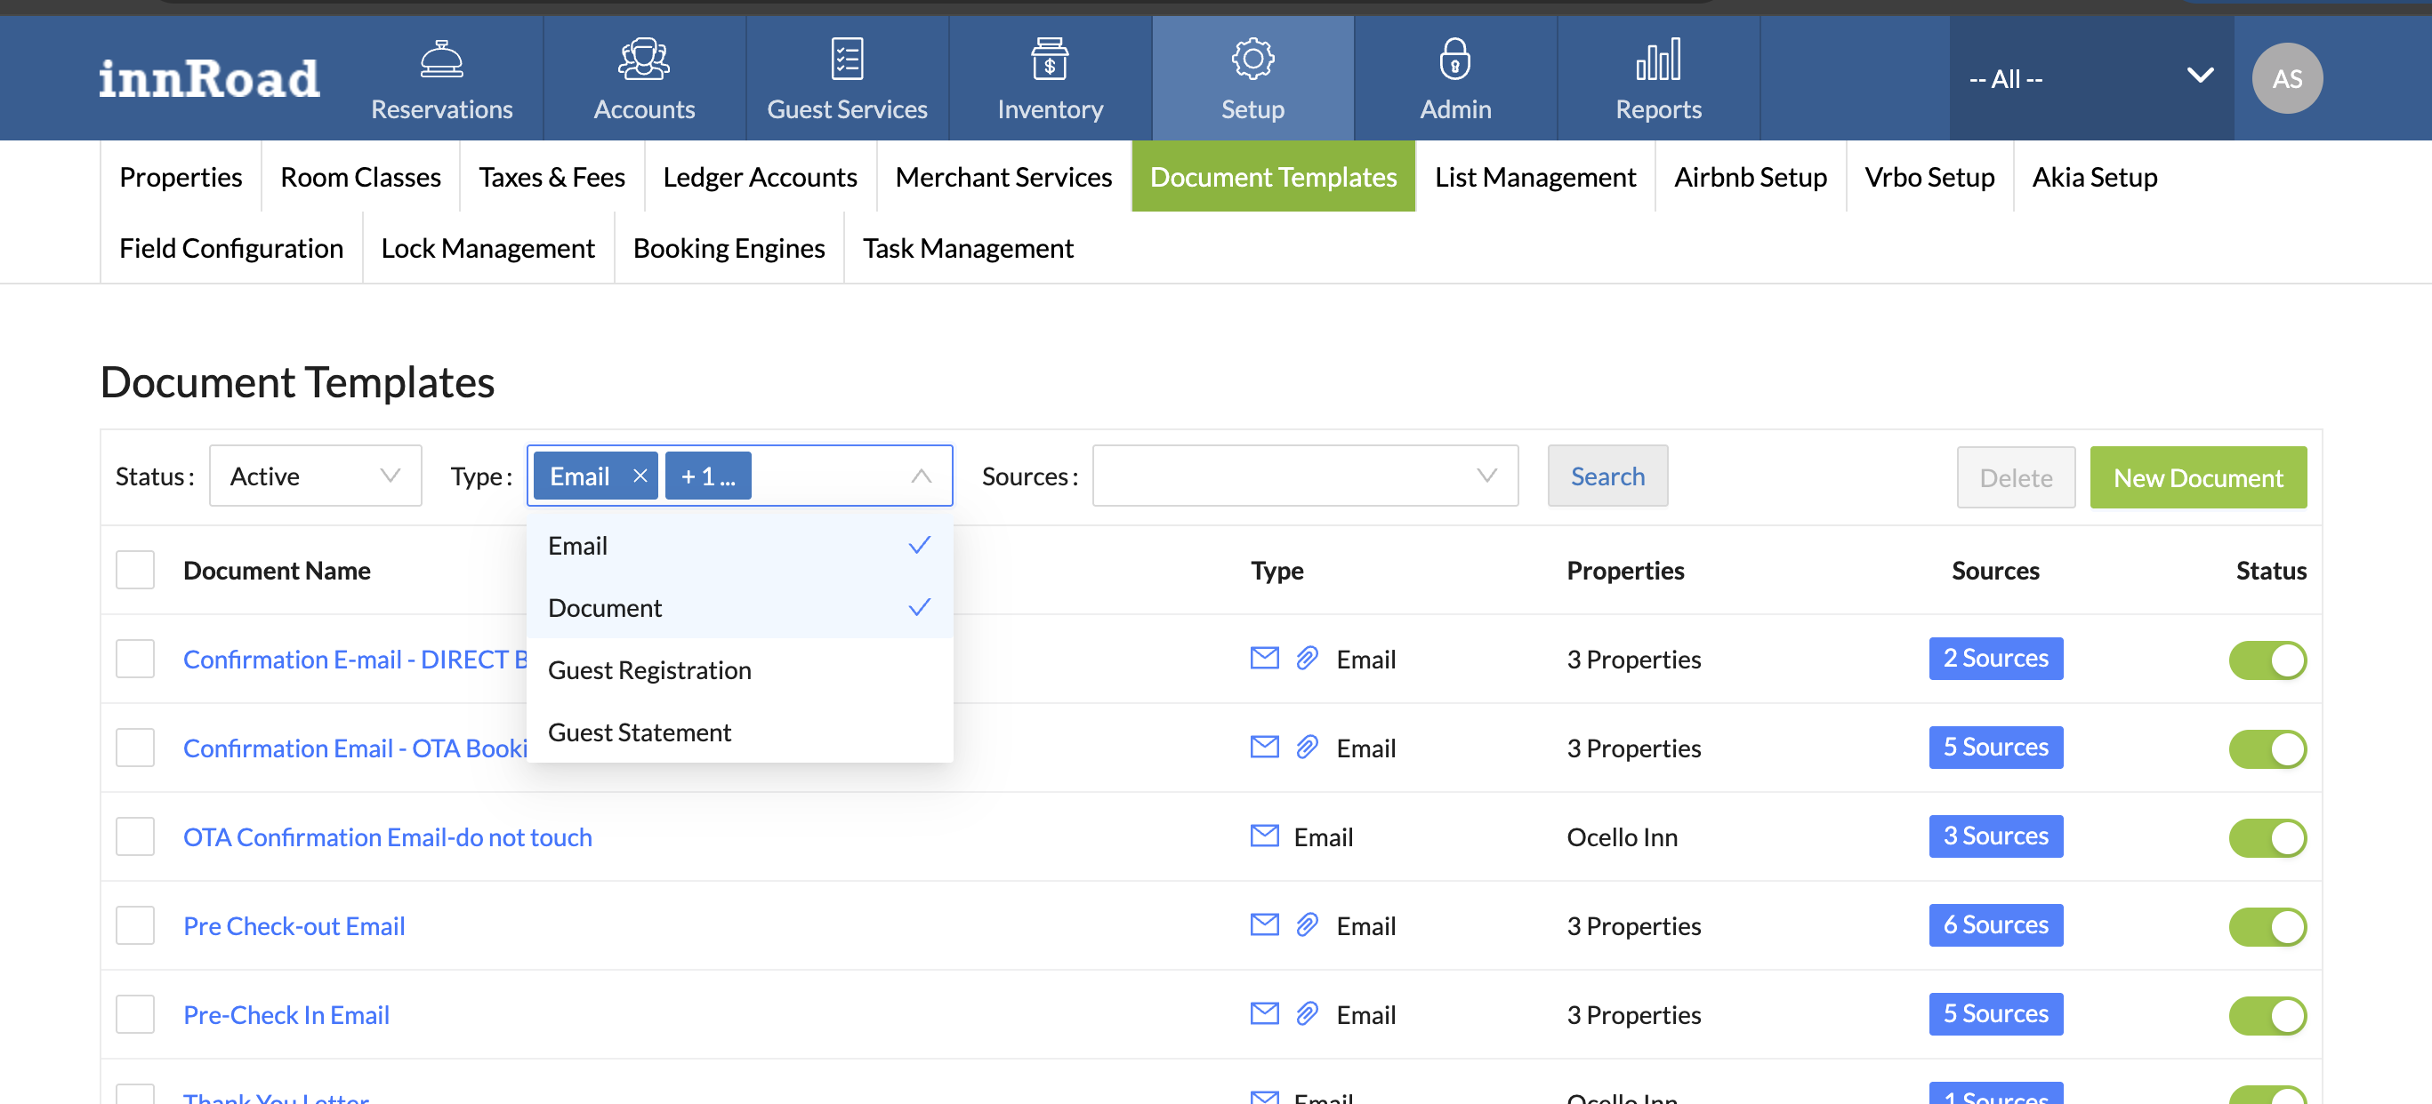The height and width of the screenshot is (1104, 2432).
Task: Expand the Status Active dropdown
Action: click(315, 476)
